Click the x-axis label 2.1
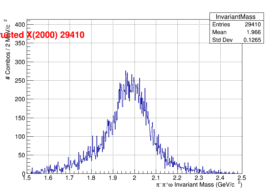Screen dimensions: 269x193 click(x=156, y=178)
